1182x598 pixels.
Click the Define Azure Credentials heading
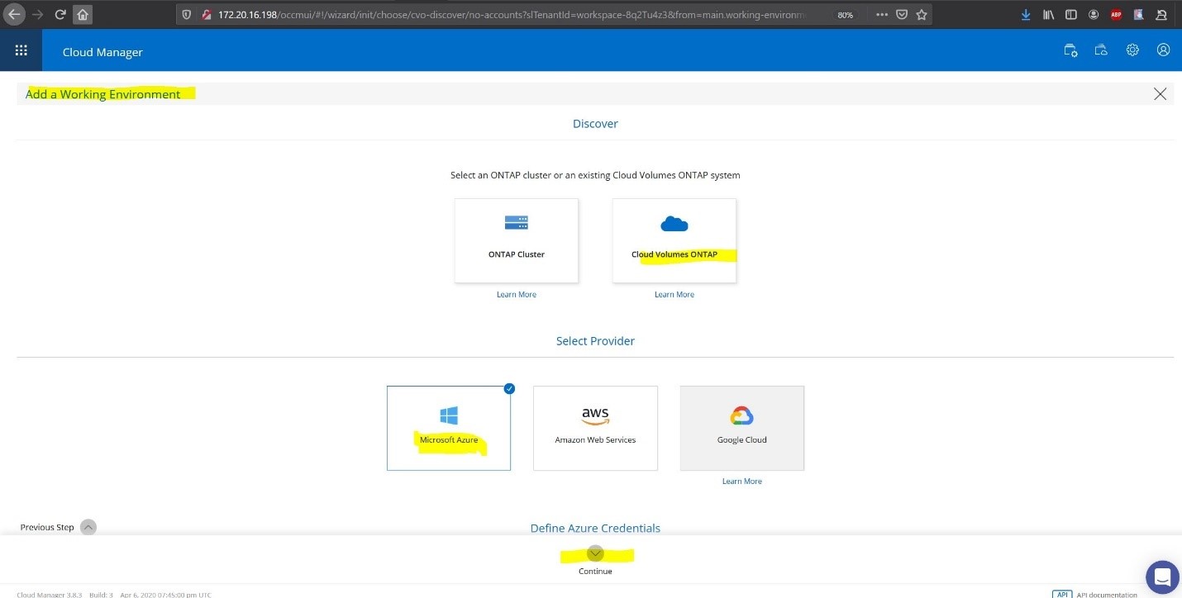pos(595,528)
